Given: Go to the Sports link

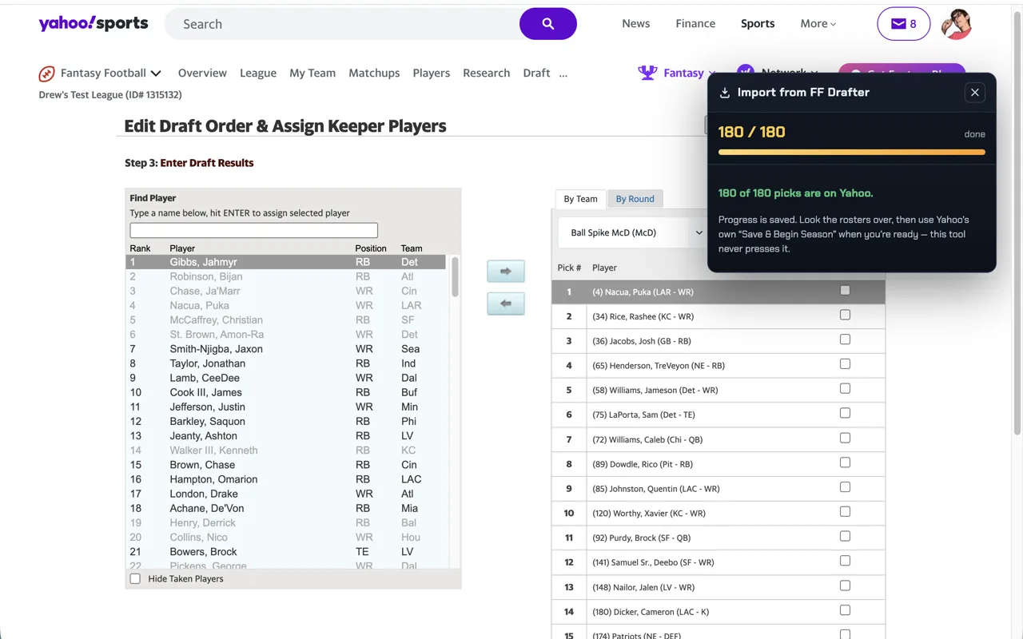Looking at the screenshot, I should click(x=758, y=24).
